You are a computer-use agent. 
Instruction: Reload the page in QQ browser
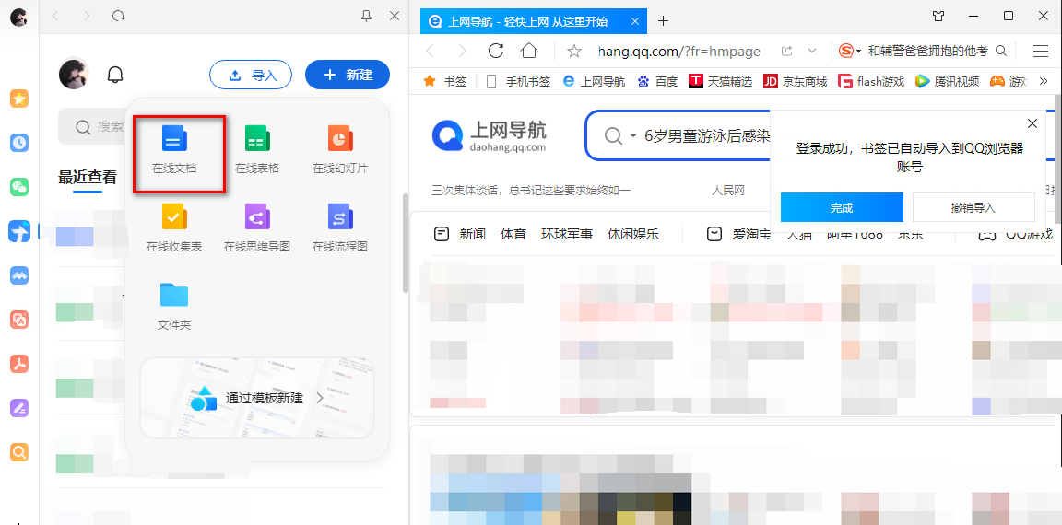[496, 51]
